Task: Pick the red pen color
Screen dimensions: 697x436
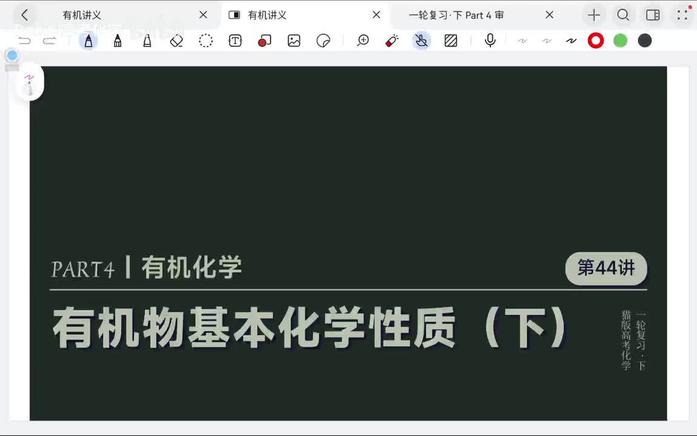Action: (596, 41)
